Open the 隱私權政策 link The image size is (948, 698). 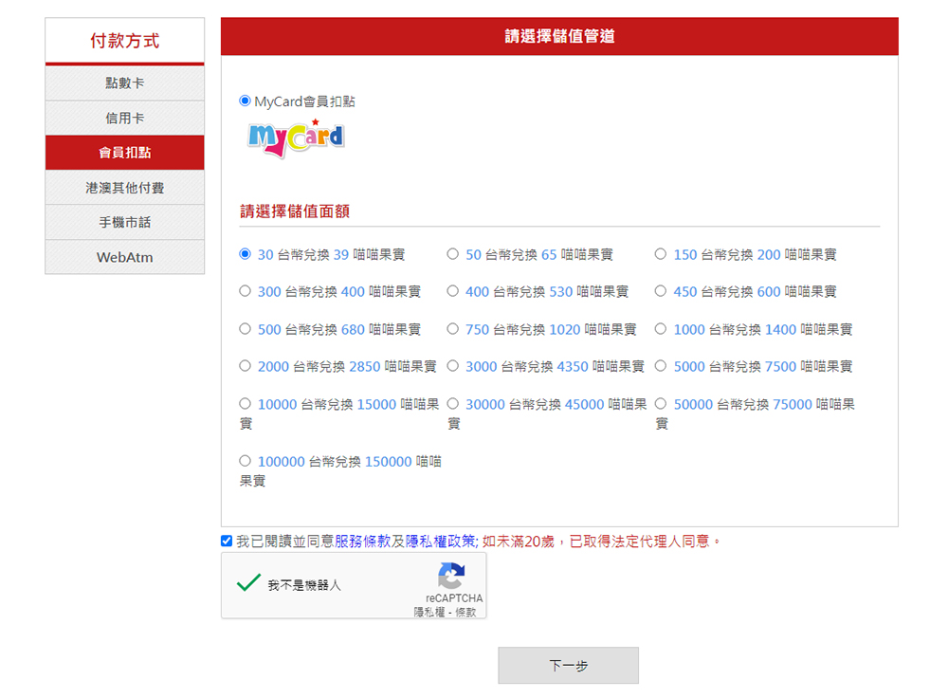pos(440,542)
